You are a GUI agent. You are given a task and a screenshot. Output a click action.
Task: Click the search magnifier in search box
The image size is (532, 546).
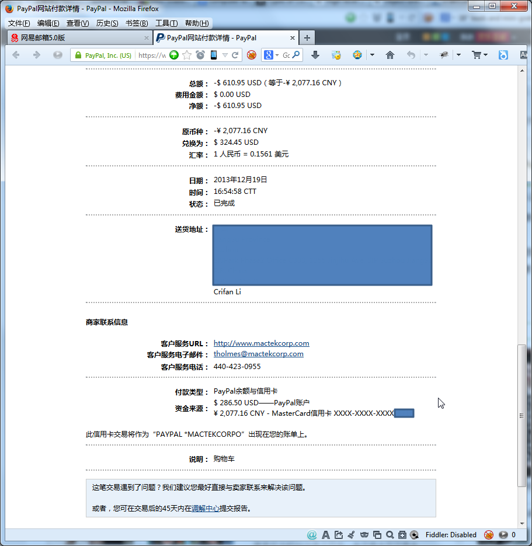click(x=296, y=55)
